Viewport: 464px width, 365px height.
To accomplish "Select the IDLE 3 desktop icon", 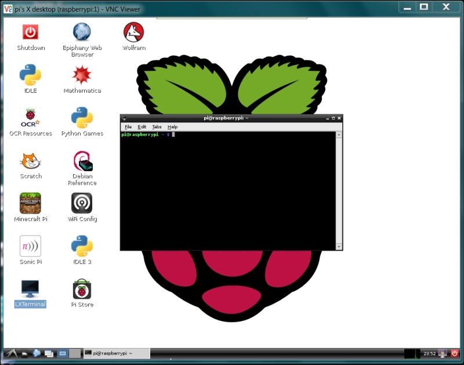I will pyautogui.click(x=82, y=245).
